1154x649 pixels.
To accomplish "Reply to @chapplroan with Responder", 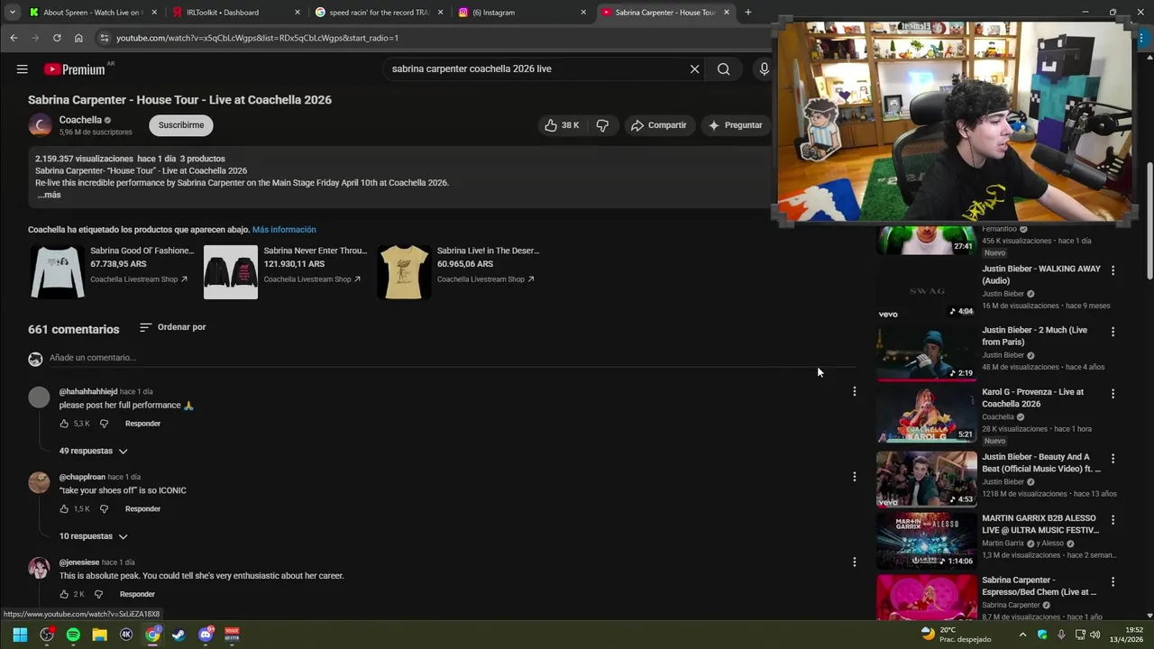I will [x=142, y=509].
